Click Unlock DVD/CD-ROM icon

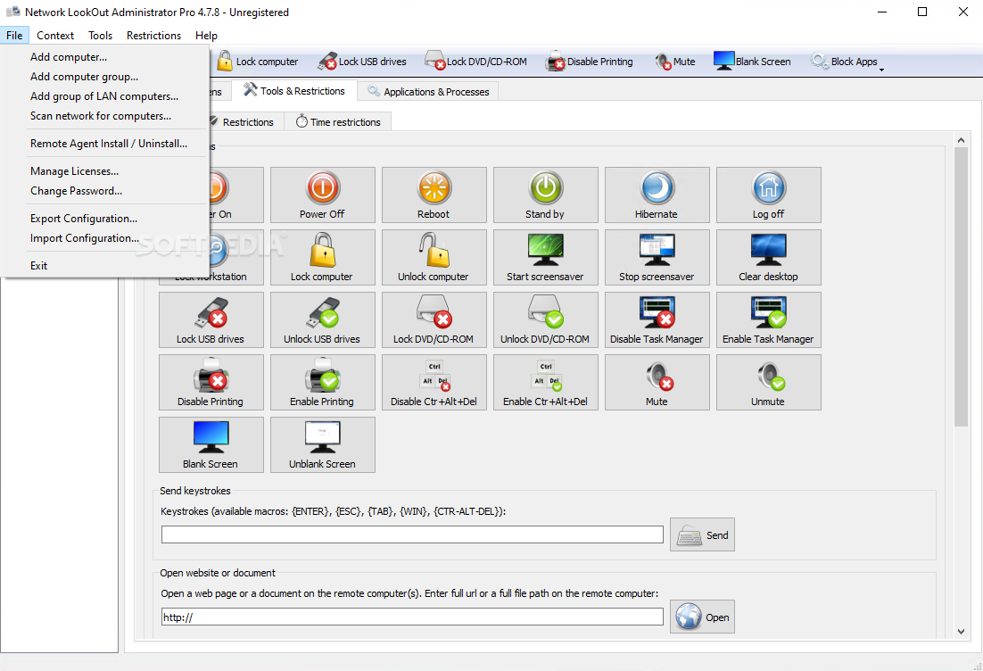[x=545, y=312]
